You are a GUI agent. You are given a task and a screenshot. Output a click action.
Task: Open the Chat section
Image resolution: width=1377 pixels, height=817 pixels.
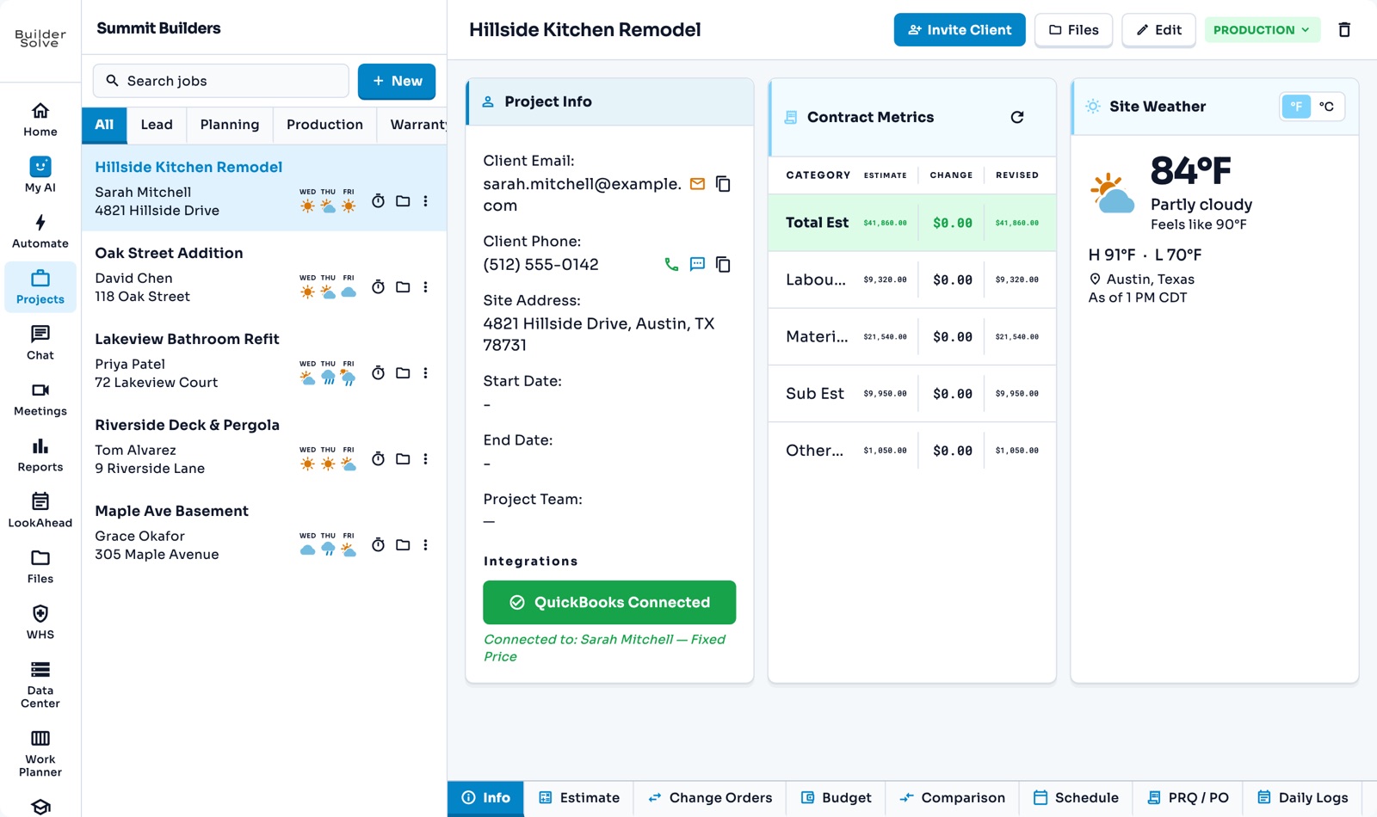[x=40, y=342]
